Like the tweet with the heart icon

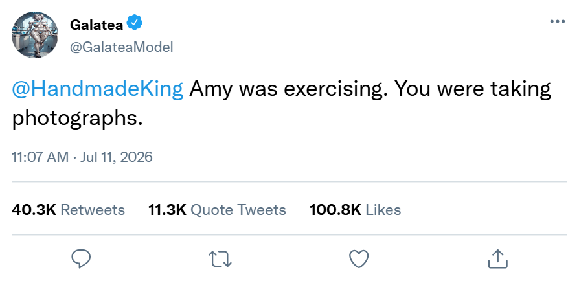359,258
